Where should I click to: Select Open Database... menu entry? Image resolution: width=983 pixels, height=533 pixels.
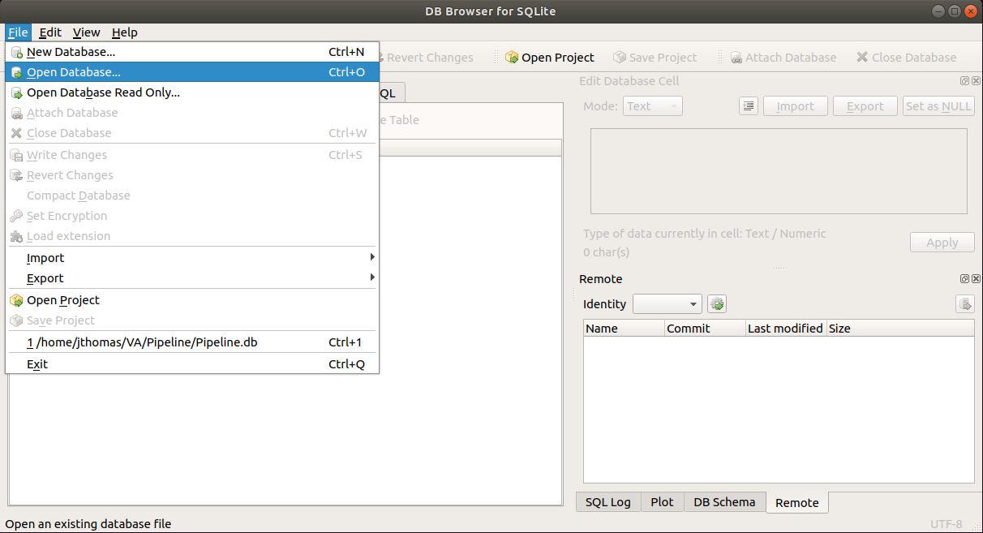[192, 72]
